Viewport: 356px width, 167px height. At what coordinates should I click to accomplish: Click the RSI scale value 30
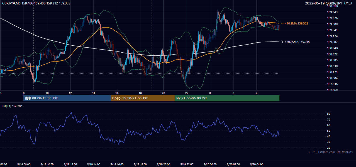(x=328, y=142)
